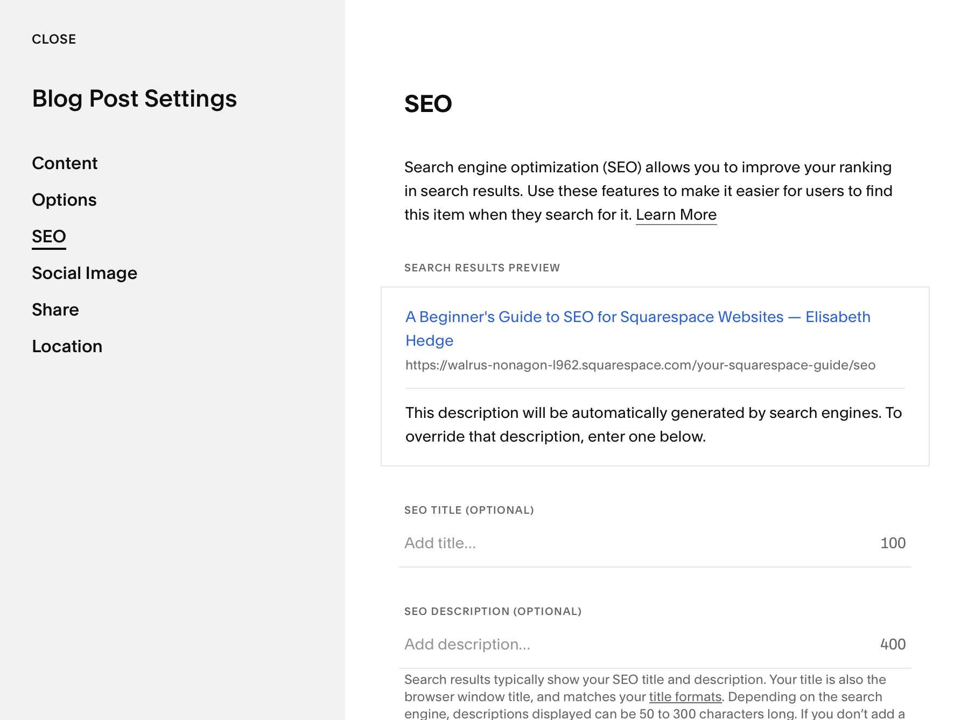The image size is (954, 720).
Task: Go to the Social Image tab
Action: [85, 273]
